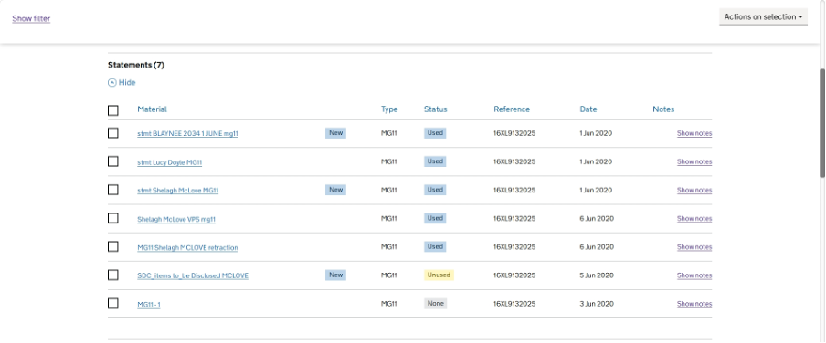This screenshot has height=343, width=826.
Task: Open the MG11 - 1 material link
Action: click(149, 305)
